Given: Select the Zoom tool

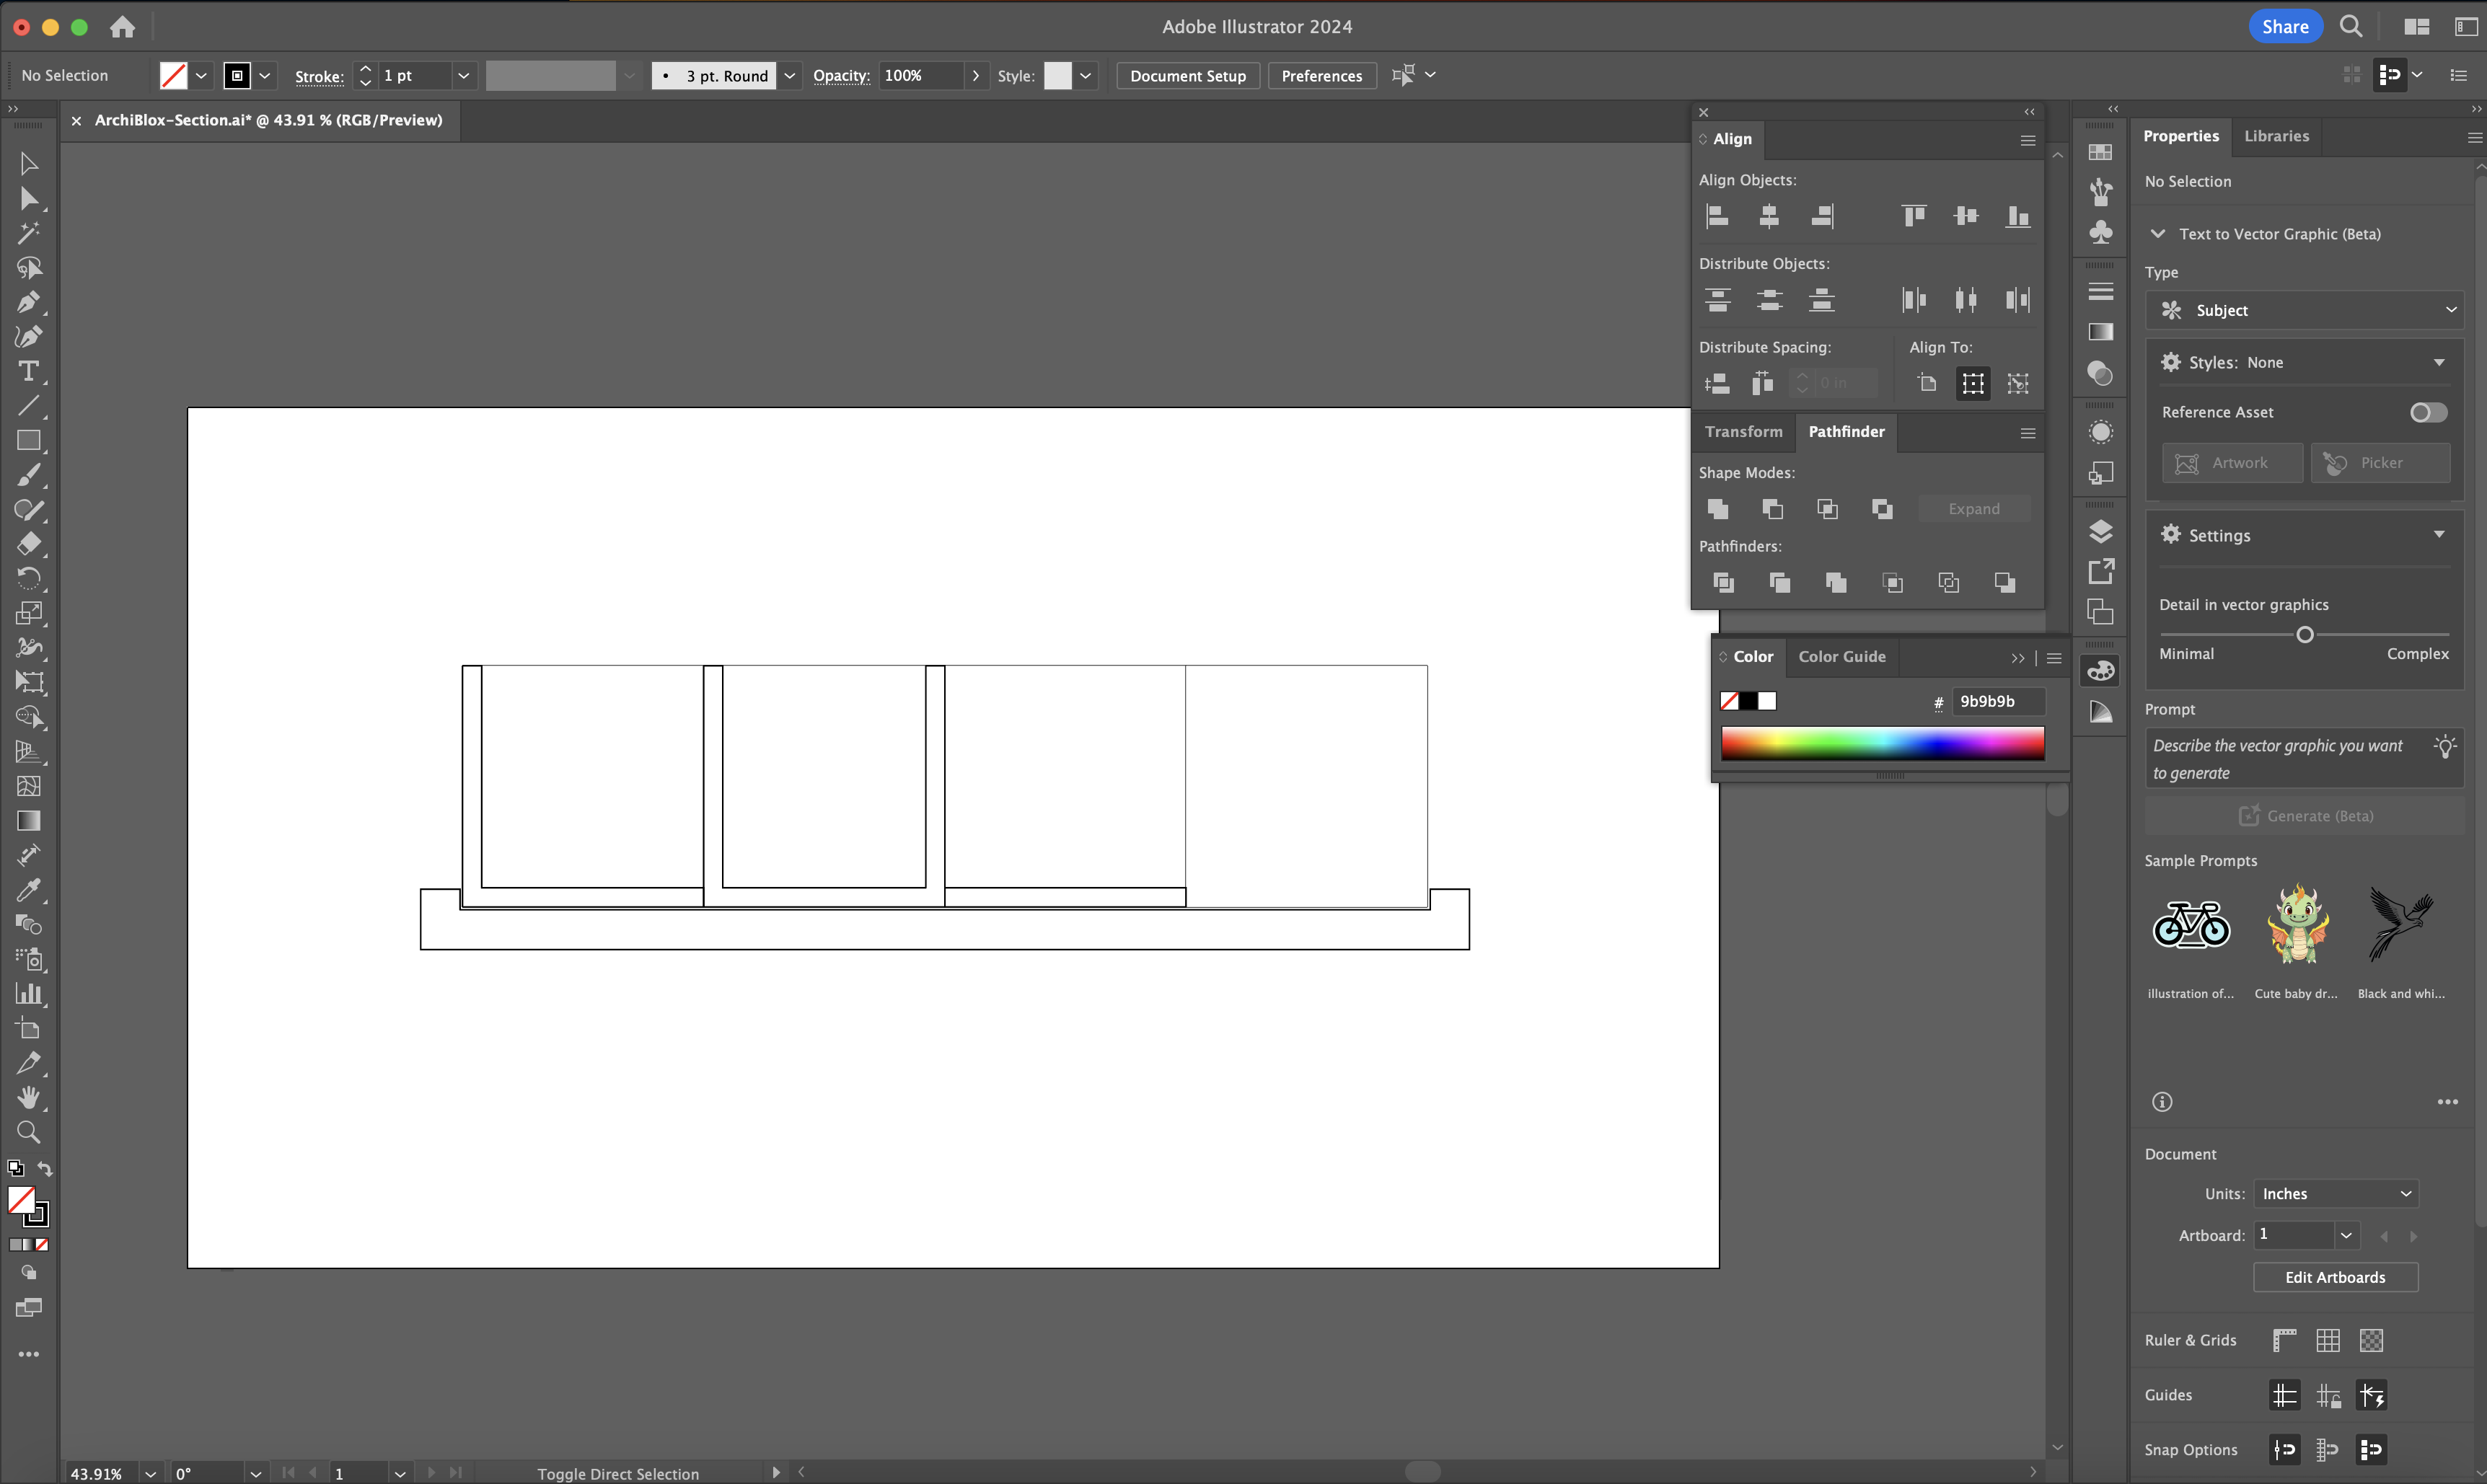Looking at the screenshot, I should (28, 1132).
